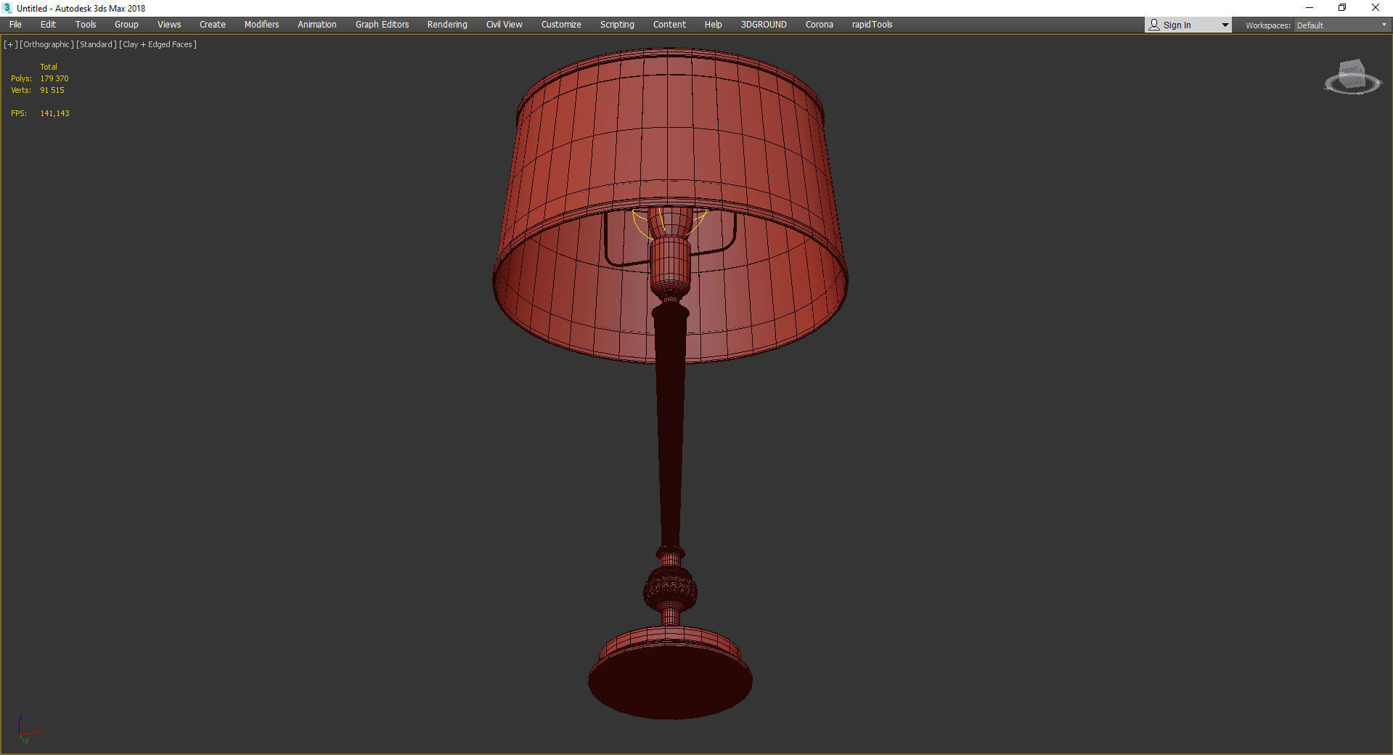Click the XYZ axis gizmo in viewport corner
The width and height of the screenshot is (1393, 755).
click(26, 729)
